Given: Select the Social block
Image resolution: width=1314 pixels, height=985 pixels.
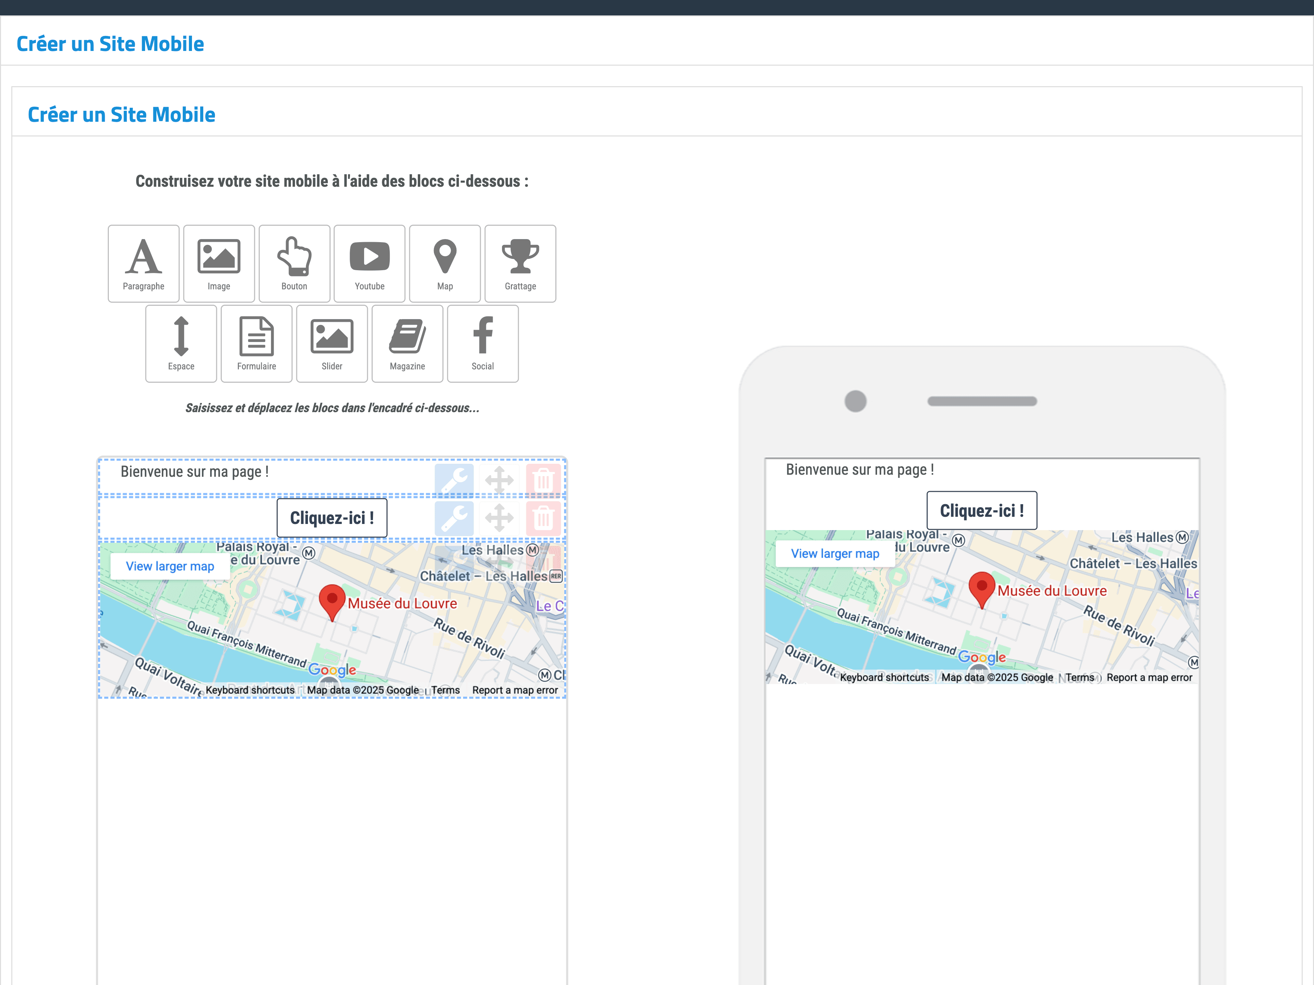Looking at the screenshot, I should pos(482,343).
